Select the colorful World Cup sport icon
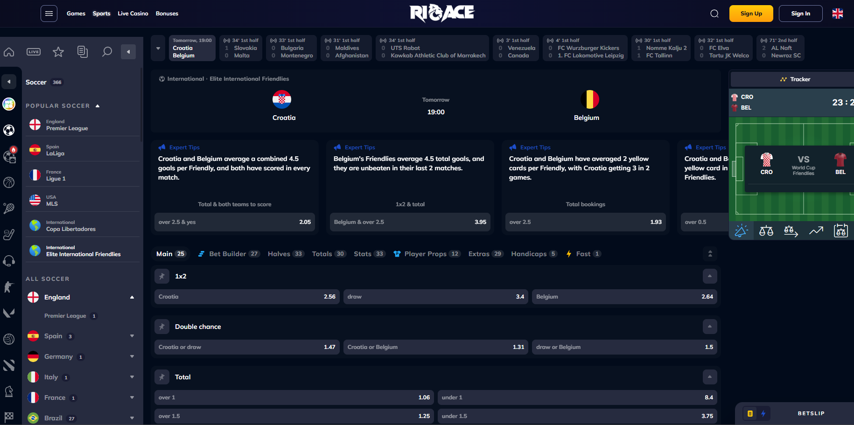854x425 pixels. 9,104
